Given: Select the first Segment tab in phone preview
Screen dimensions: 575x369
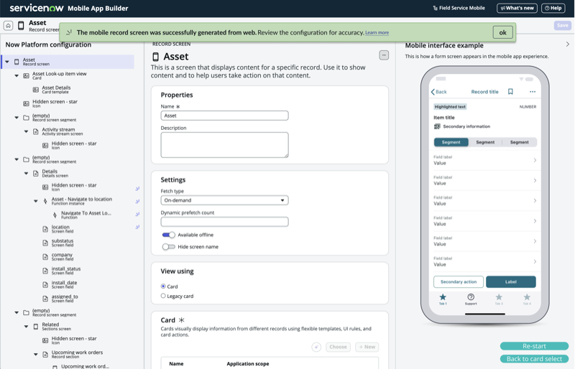Looking at the screenshot, I should click(x=451, y=142).
